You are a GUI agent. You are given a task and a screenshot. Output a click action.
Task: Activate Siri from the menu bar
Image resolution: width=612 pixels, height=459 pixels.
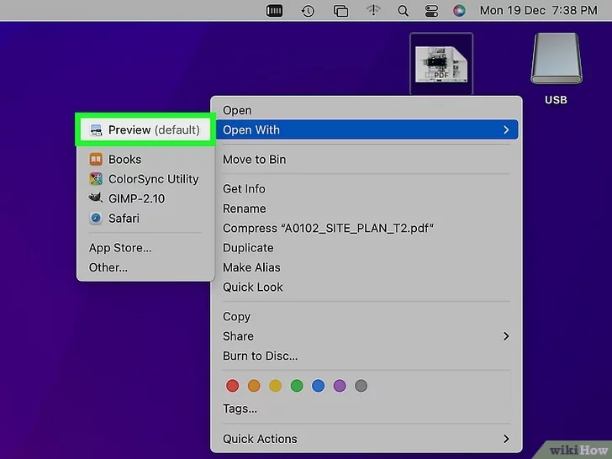[x=459, y=11]
